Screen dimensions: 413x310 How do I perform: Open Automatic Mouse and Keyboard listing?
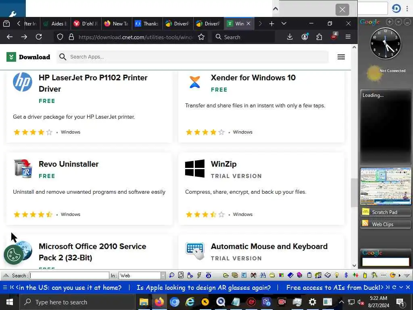pos(269,246)
